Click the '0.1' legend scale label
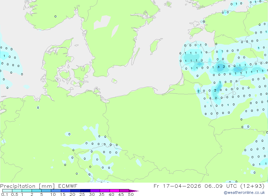The image size is (268, 196). [5, 194]
